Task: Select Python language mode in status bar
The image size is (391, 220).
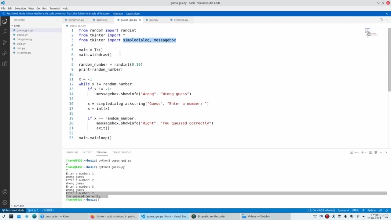Action: point(371,210)
